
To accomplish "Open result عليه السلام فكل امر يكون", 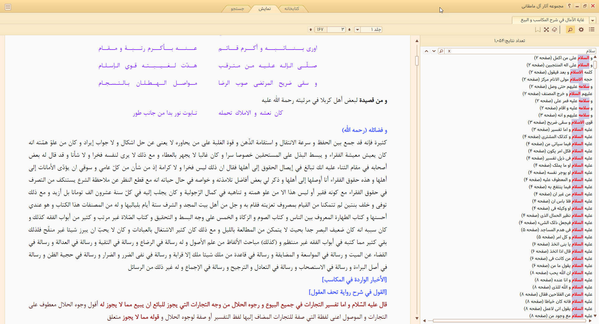I will click(560, 151).
